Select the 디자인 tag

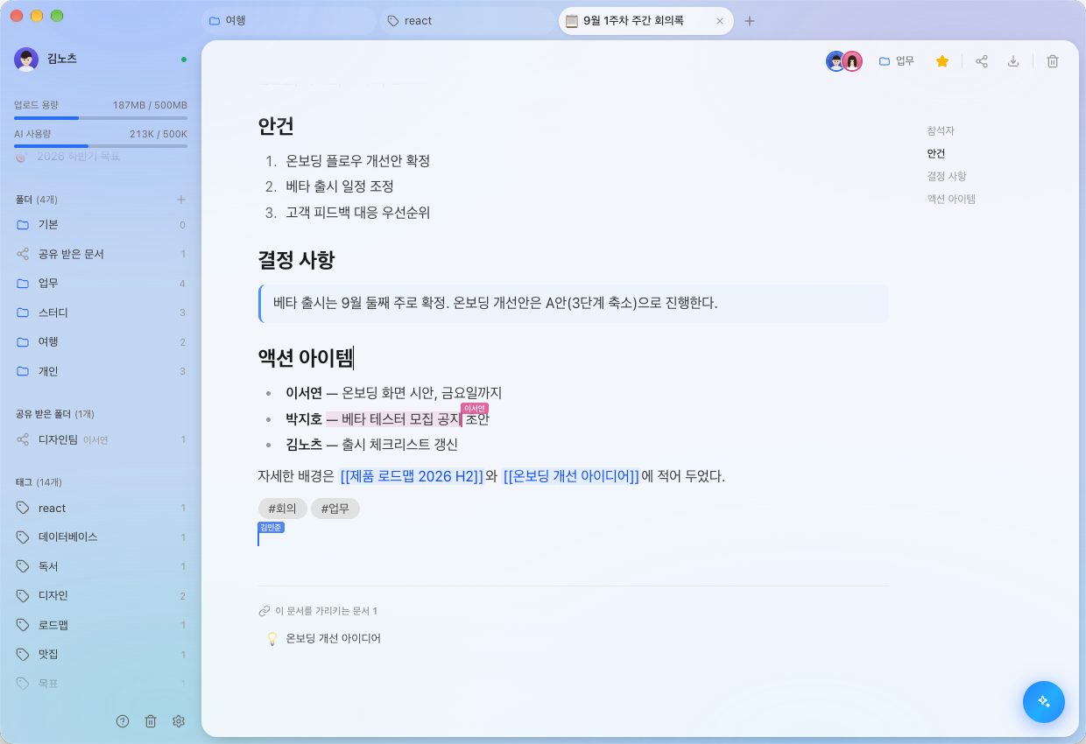(x=101, y=596)
